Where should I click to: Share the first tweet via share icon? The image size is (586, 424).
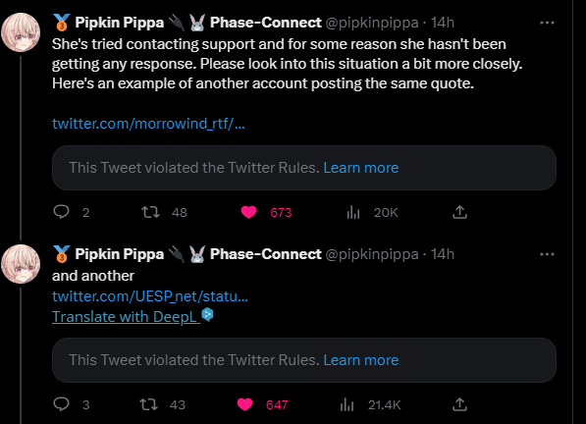click(x=459, y=212)
